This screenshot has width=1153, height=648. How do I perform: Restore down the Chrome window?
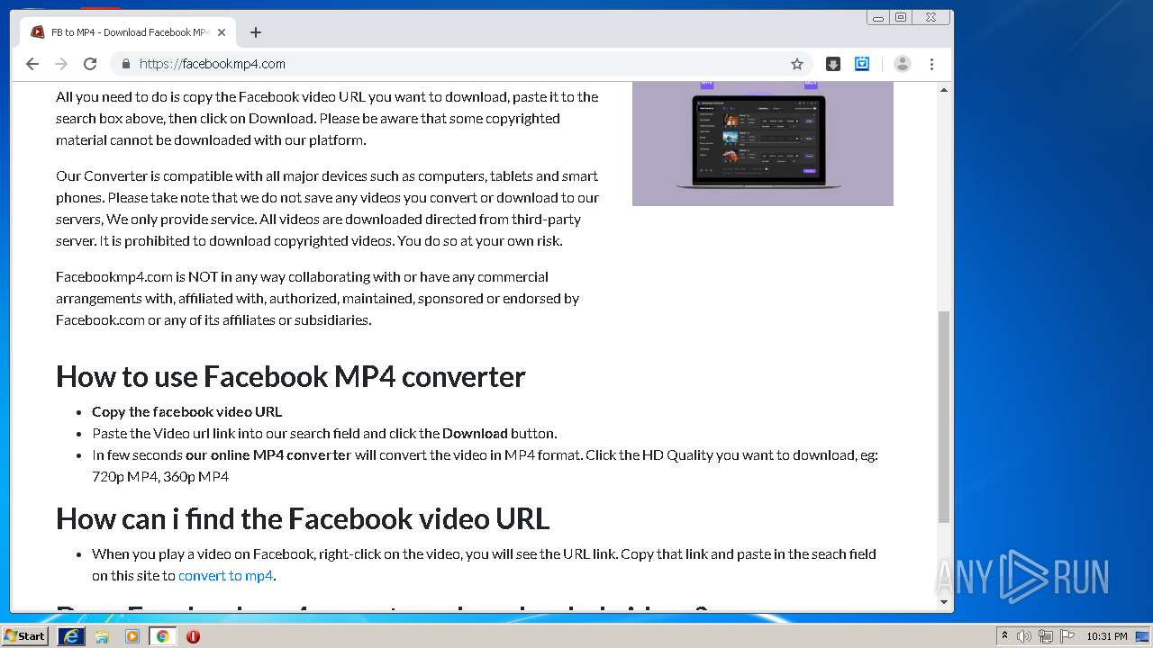901,17
